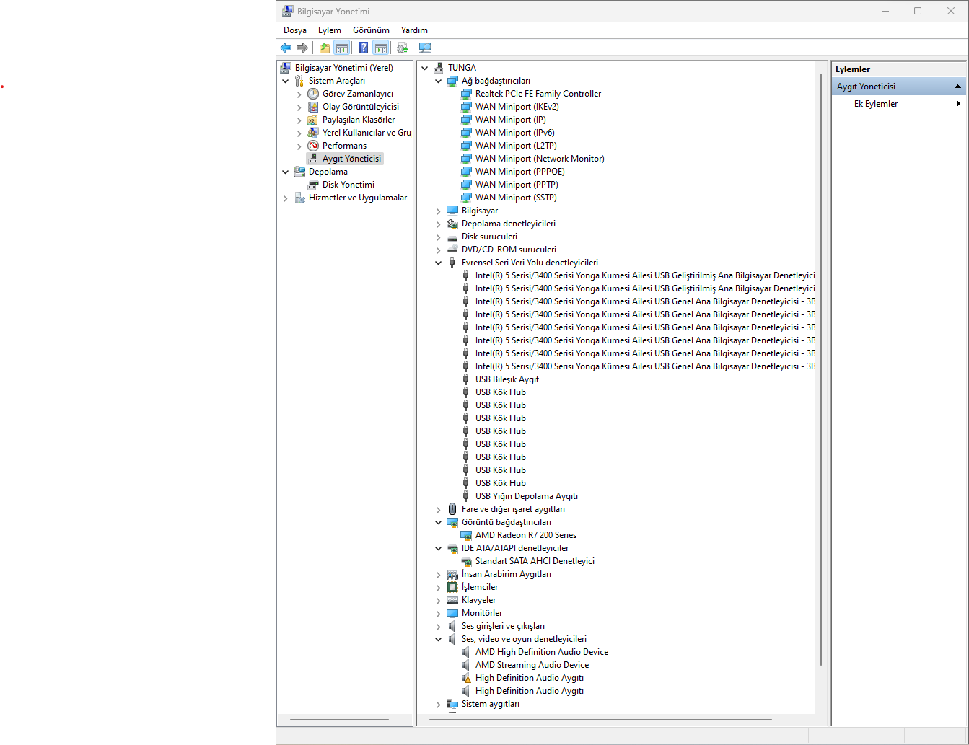Screen dimensions: 969x745
Task: Select WAN Miniport (PPPOE)
Action: tap(519, 172)
